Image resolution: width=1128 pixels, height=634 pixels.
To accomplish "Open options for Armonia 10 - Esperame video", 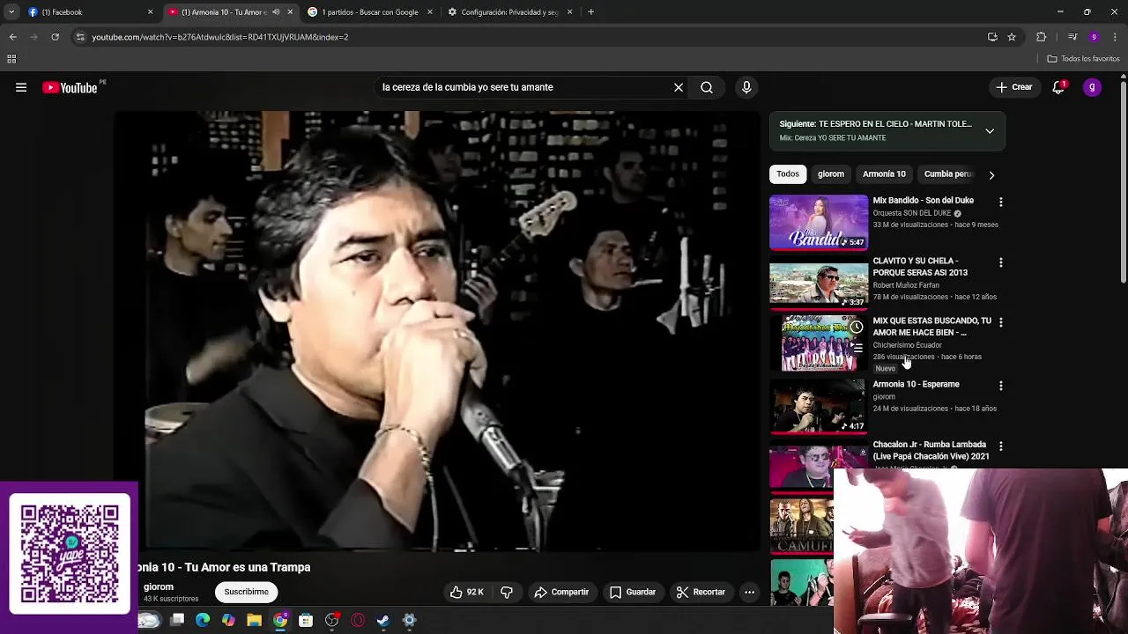I will (x=1000, y=386).
